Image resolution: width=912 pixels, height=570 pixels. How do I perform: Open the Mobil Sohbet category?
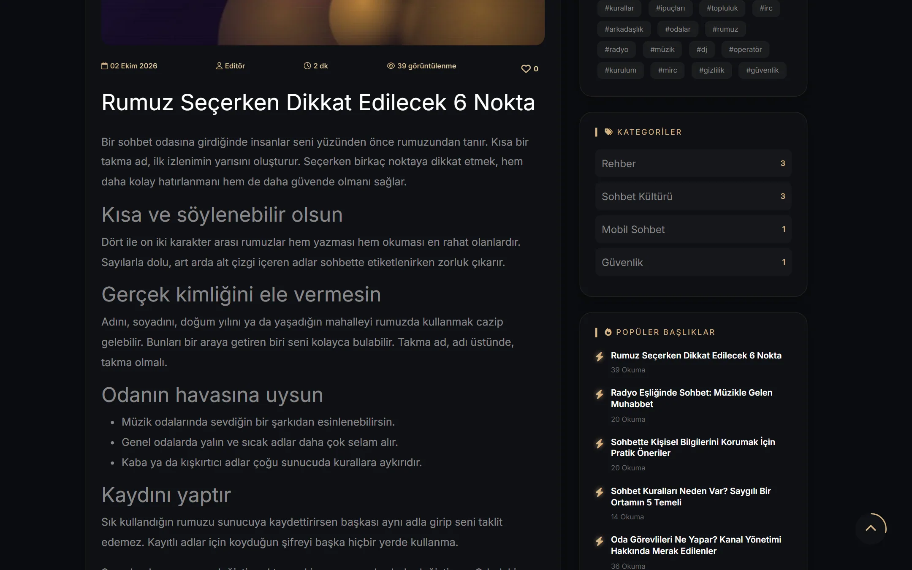click(x=693, y=229)
